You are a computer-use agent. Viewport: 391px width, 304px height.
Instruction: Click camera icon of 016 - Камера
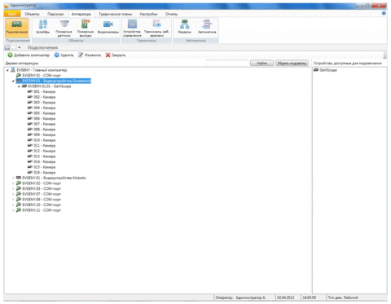tap(30, 172)
